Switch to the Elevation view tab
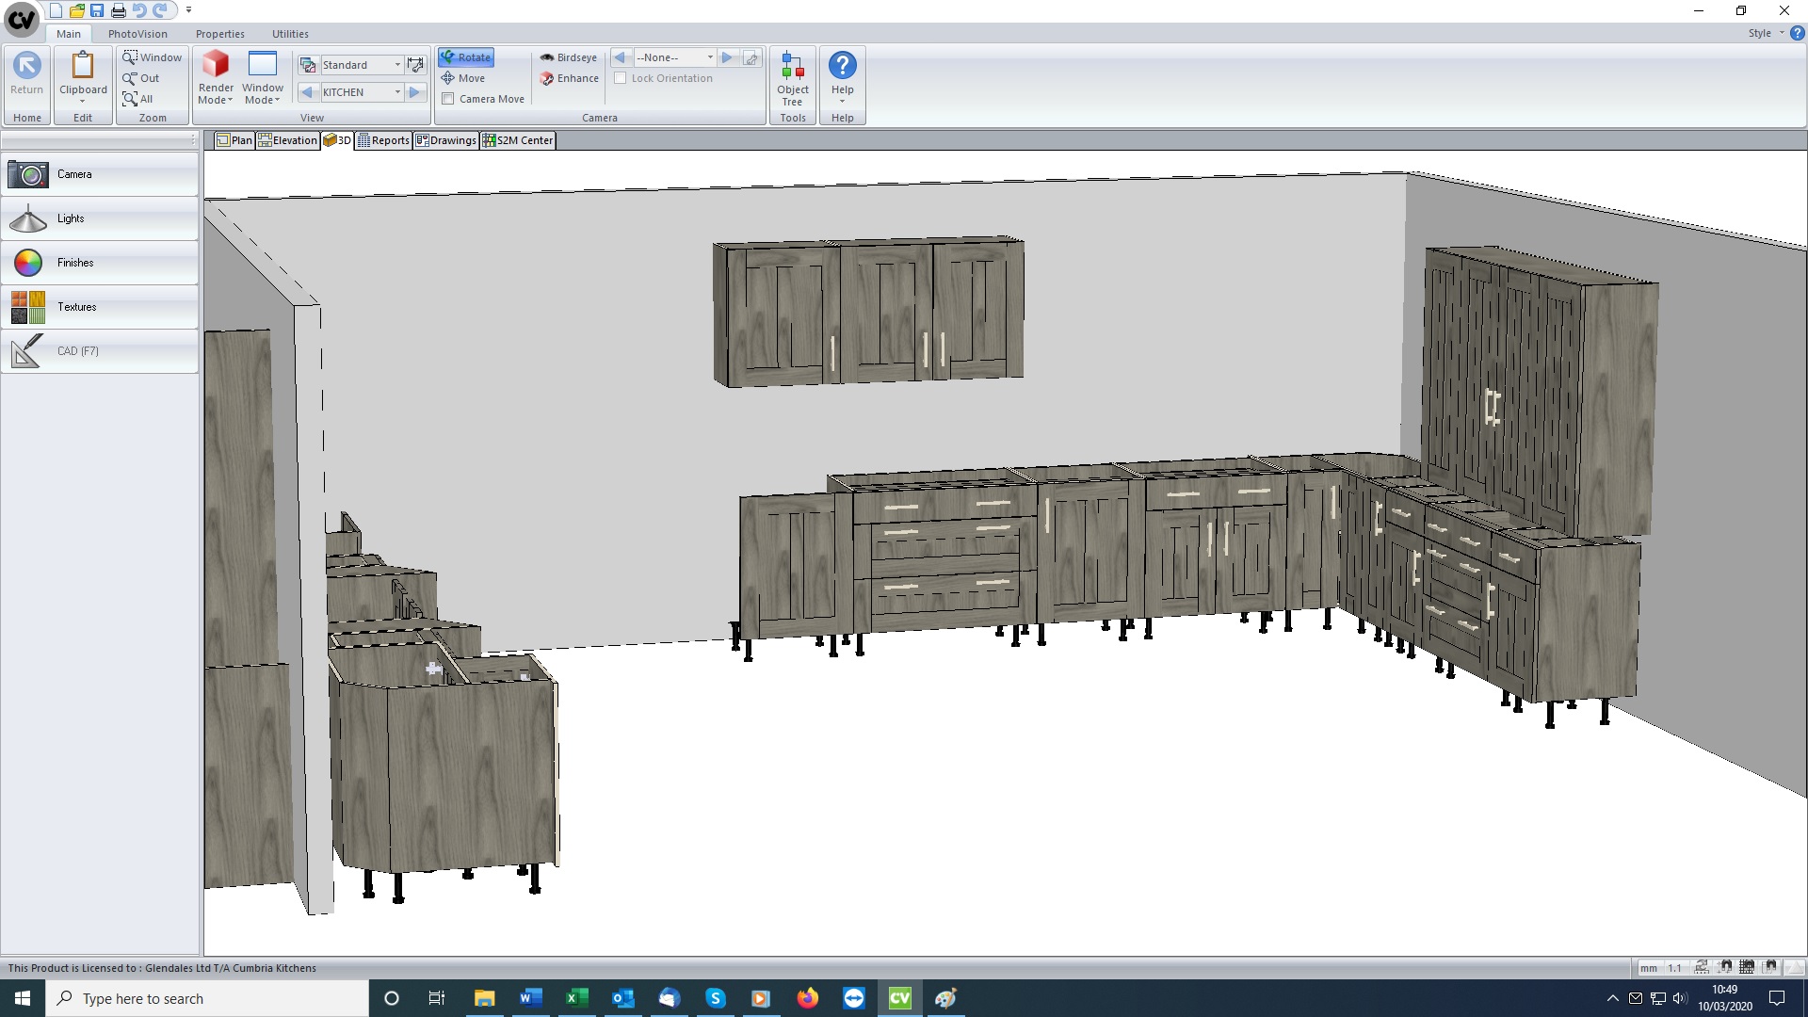Screen dimensions: 1808x1017 (x=288, y=140)
